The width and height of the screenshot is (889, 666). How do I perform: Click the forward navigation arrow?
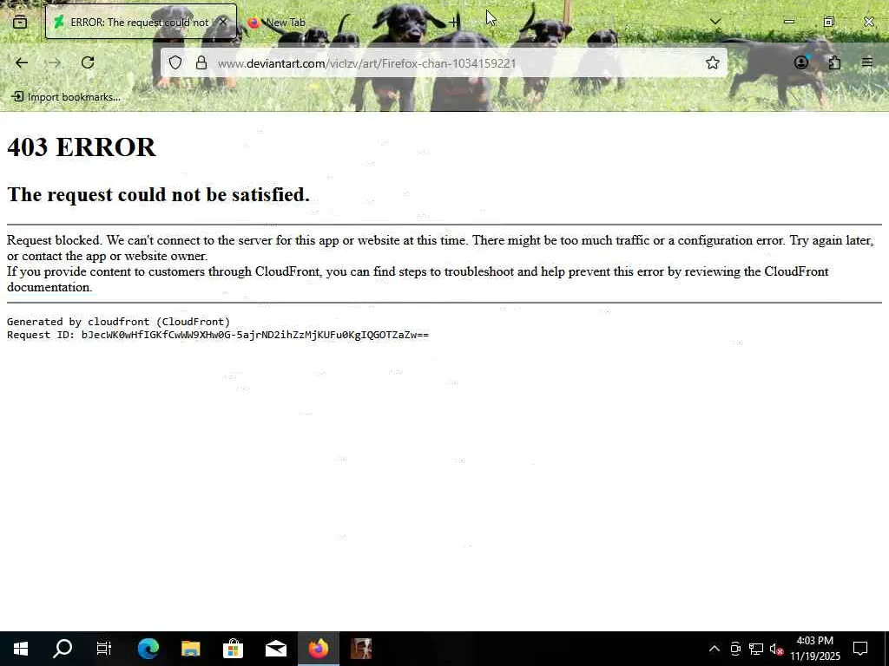55,62
